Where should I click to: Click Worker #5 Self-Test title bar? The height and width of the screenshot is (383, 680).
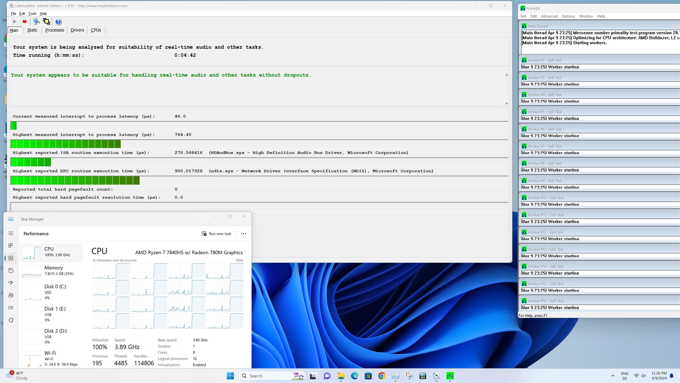pyautogui.click(x=600, y=112)
